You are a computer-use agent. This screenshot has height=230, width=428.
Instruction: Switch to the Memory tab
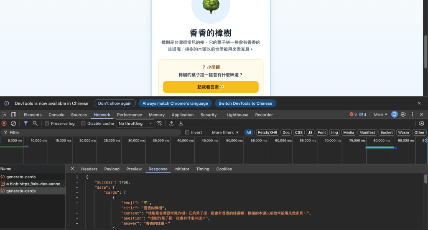tap(157, 115)
